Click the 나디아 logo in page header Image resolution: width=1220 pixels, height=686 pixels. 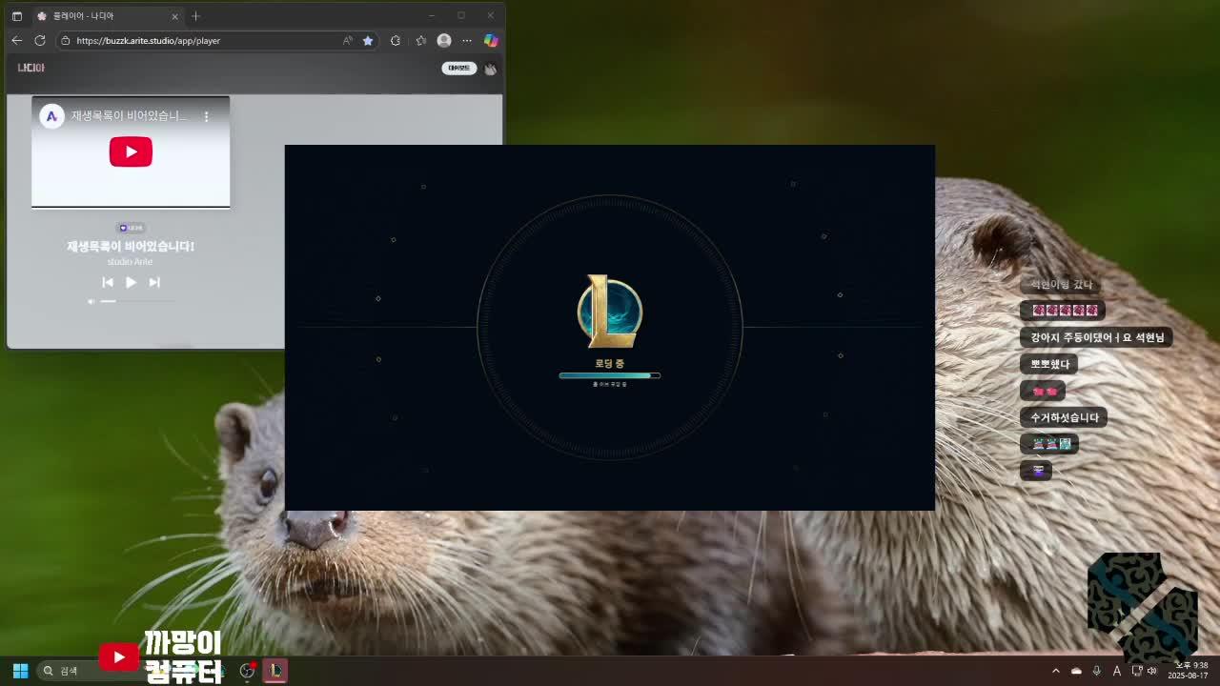point(30,68)
